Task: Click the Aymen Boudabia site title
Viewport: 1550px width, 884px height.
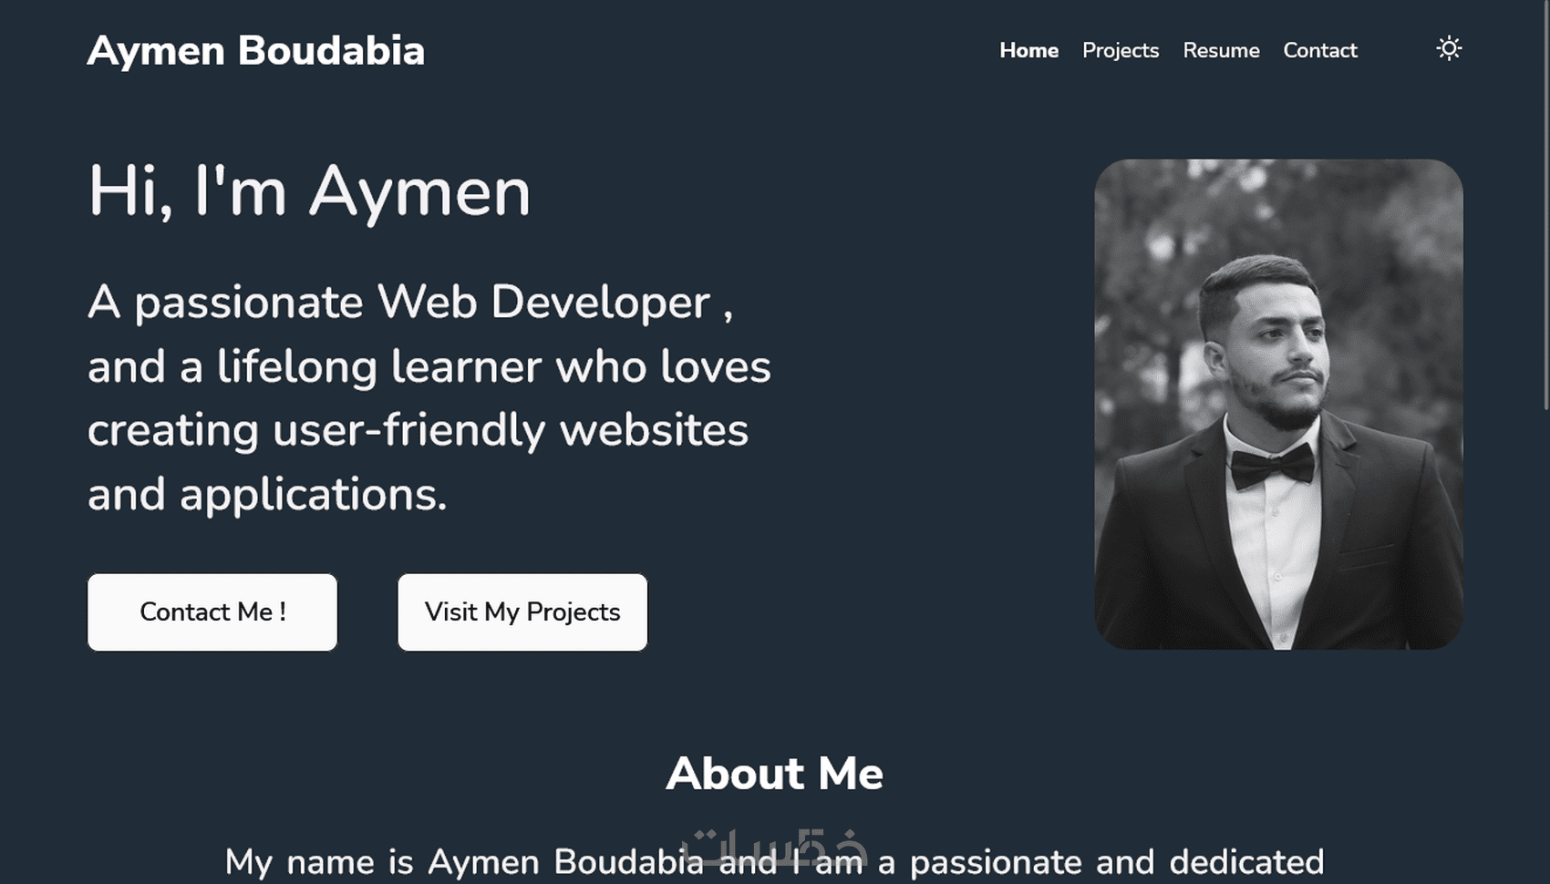Action: point(256,51)
